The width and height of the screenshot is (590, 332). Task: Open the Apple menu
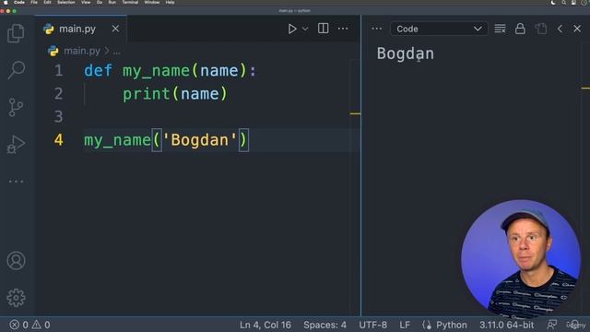(x=6, y=2)
